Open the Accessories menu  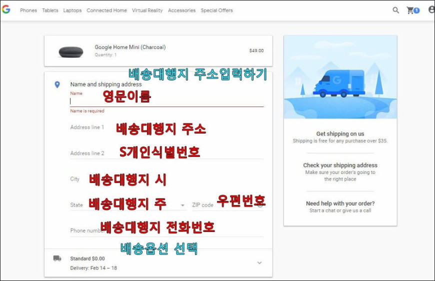pos(181,10)
